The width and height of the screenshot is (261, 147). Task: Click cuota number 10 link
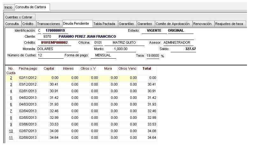[11, 131]
